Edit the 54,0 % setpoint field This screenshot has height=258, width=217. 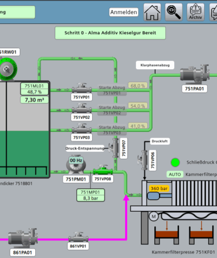tap(138, 106)
